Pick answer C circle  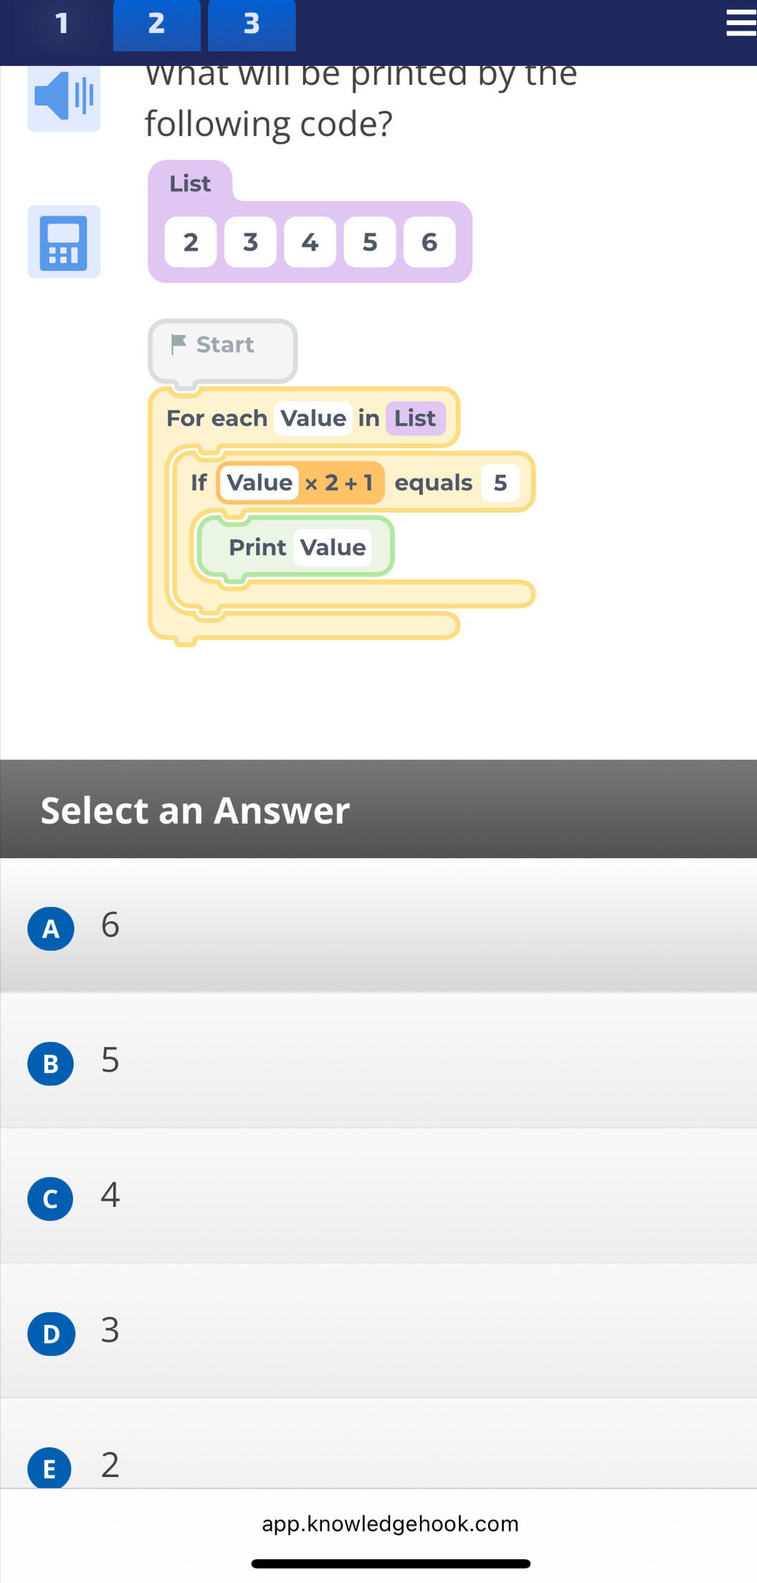pyautogui.click(x=51, y=1198)
